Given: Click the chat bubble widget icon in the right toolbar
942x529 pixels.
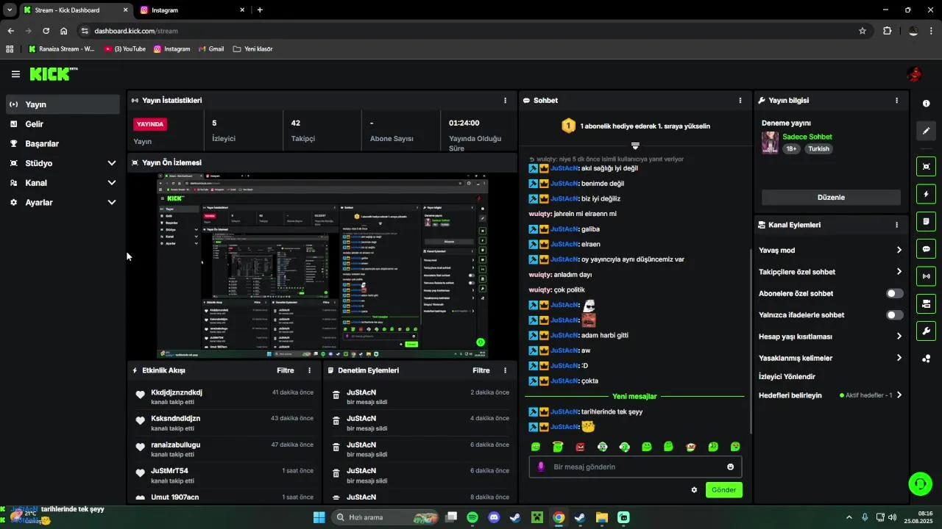Looking at the screenshot, I should (x=927, y=249).
